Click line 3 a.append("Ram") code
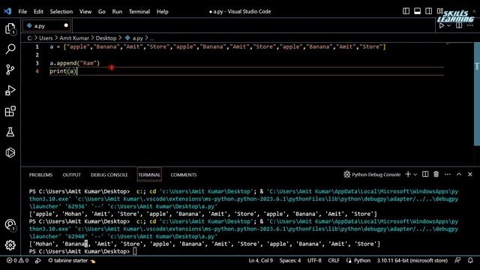Image resolution: width=480 pixels, height=270 pixels. coord(75,63)
